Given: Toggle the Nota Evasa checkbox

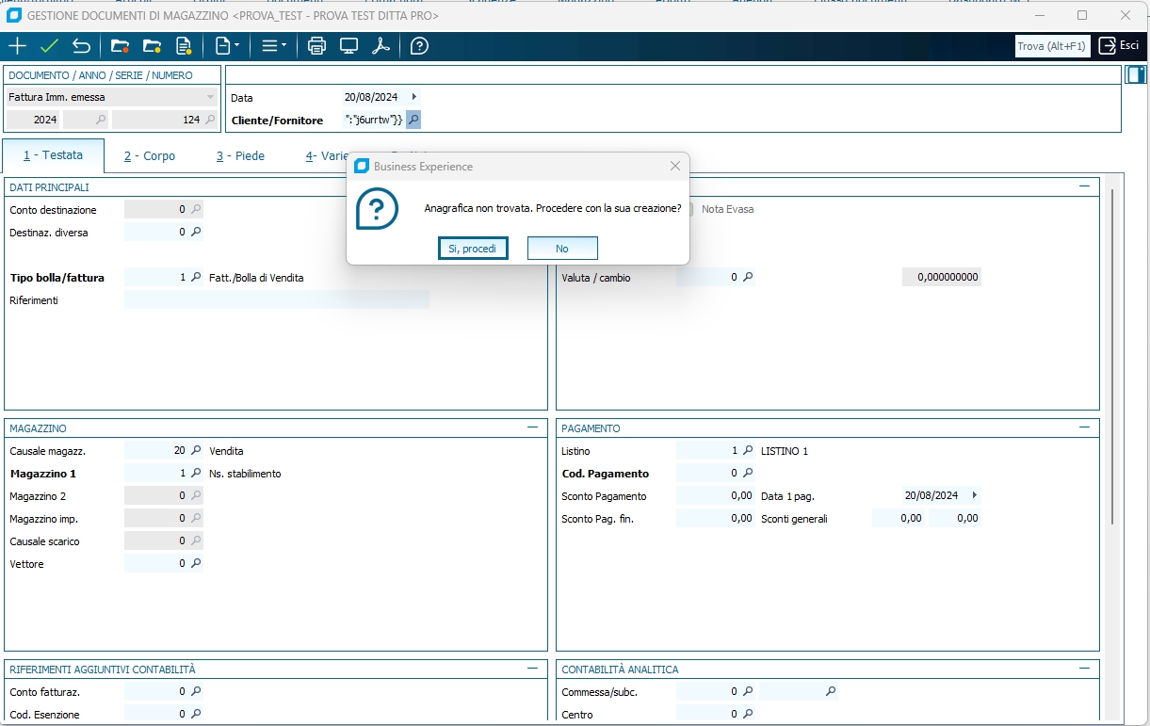Looking at the screenshot, I should click(x=688, y=209).
